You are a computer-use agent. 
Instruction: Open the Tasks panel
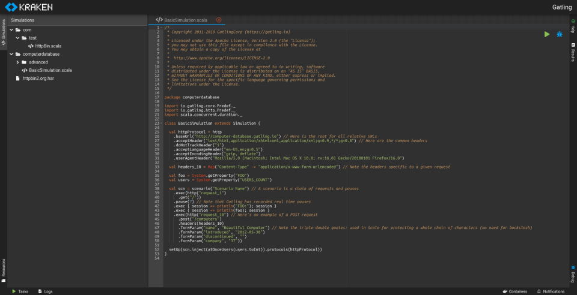tap(19, 291)
